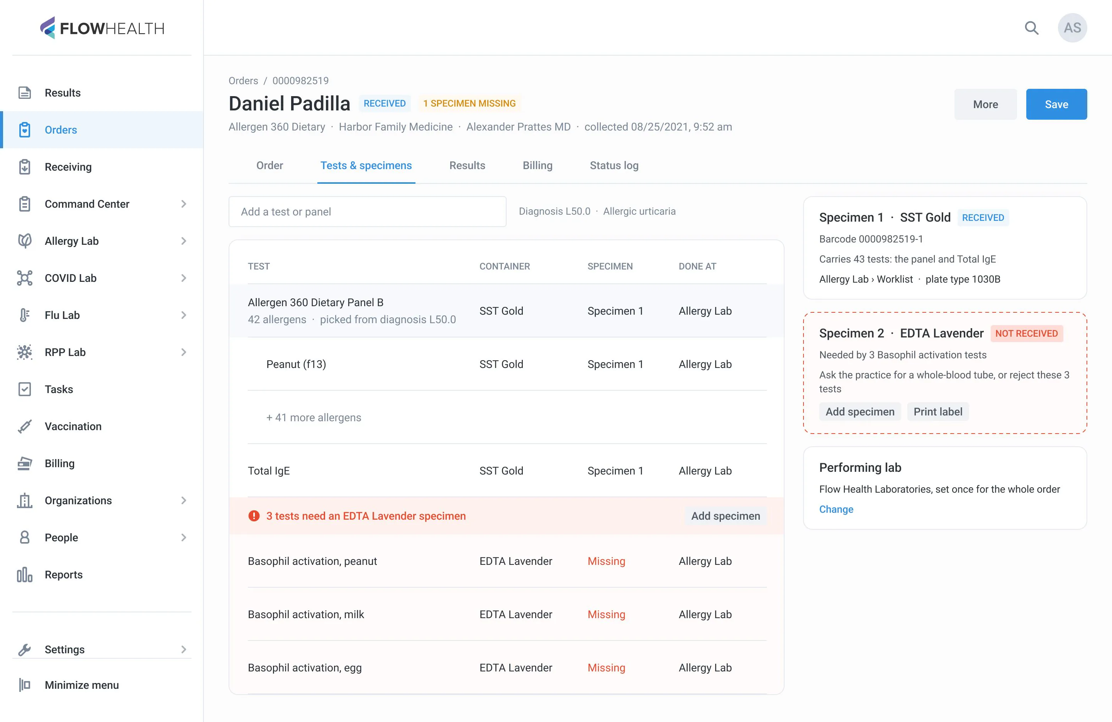Click the RPP Lab virus icon
This screenshot has width=1112, height=722.
(24, 352)
